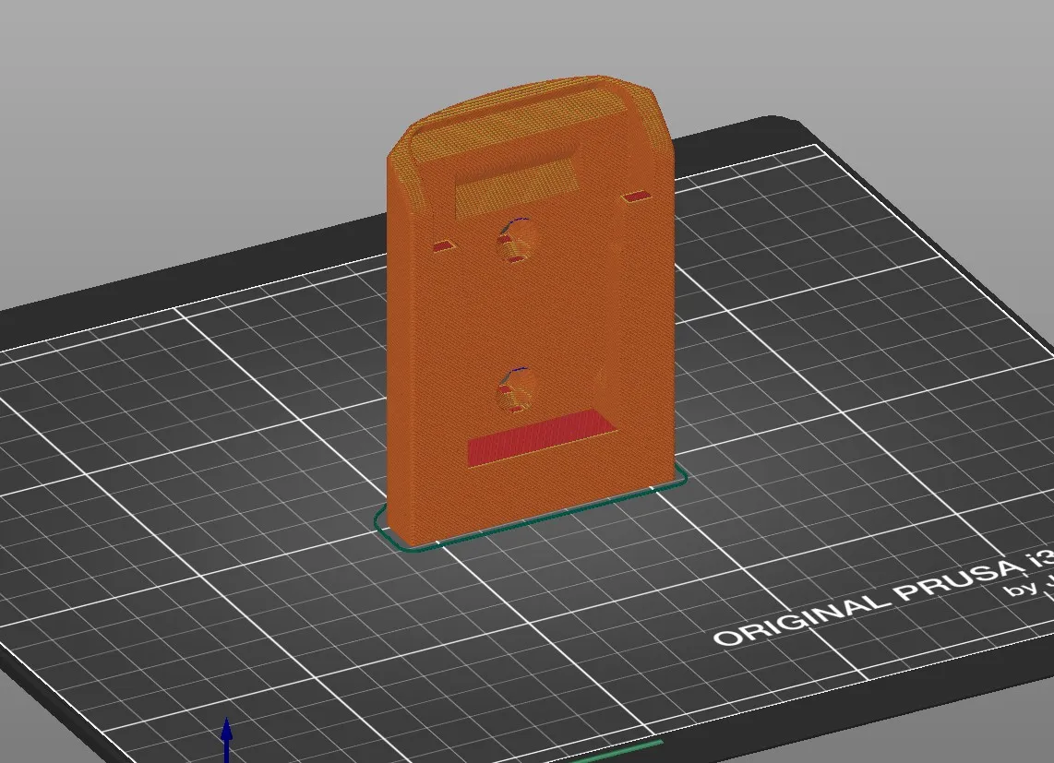Click the green line segment at the bed's front edge
Viewport: 1054px width, 763px height.
click(x=622, y=752)
